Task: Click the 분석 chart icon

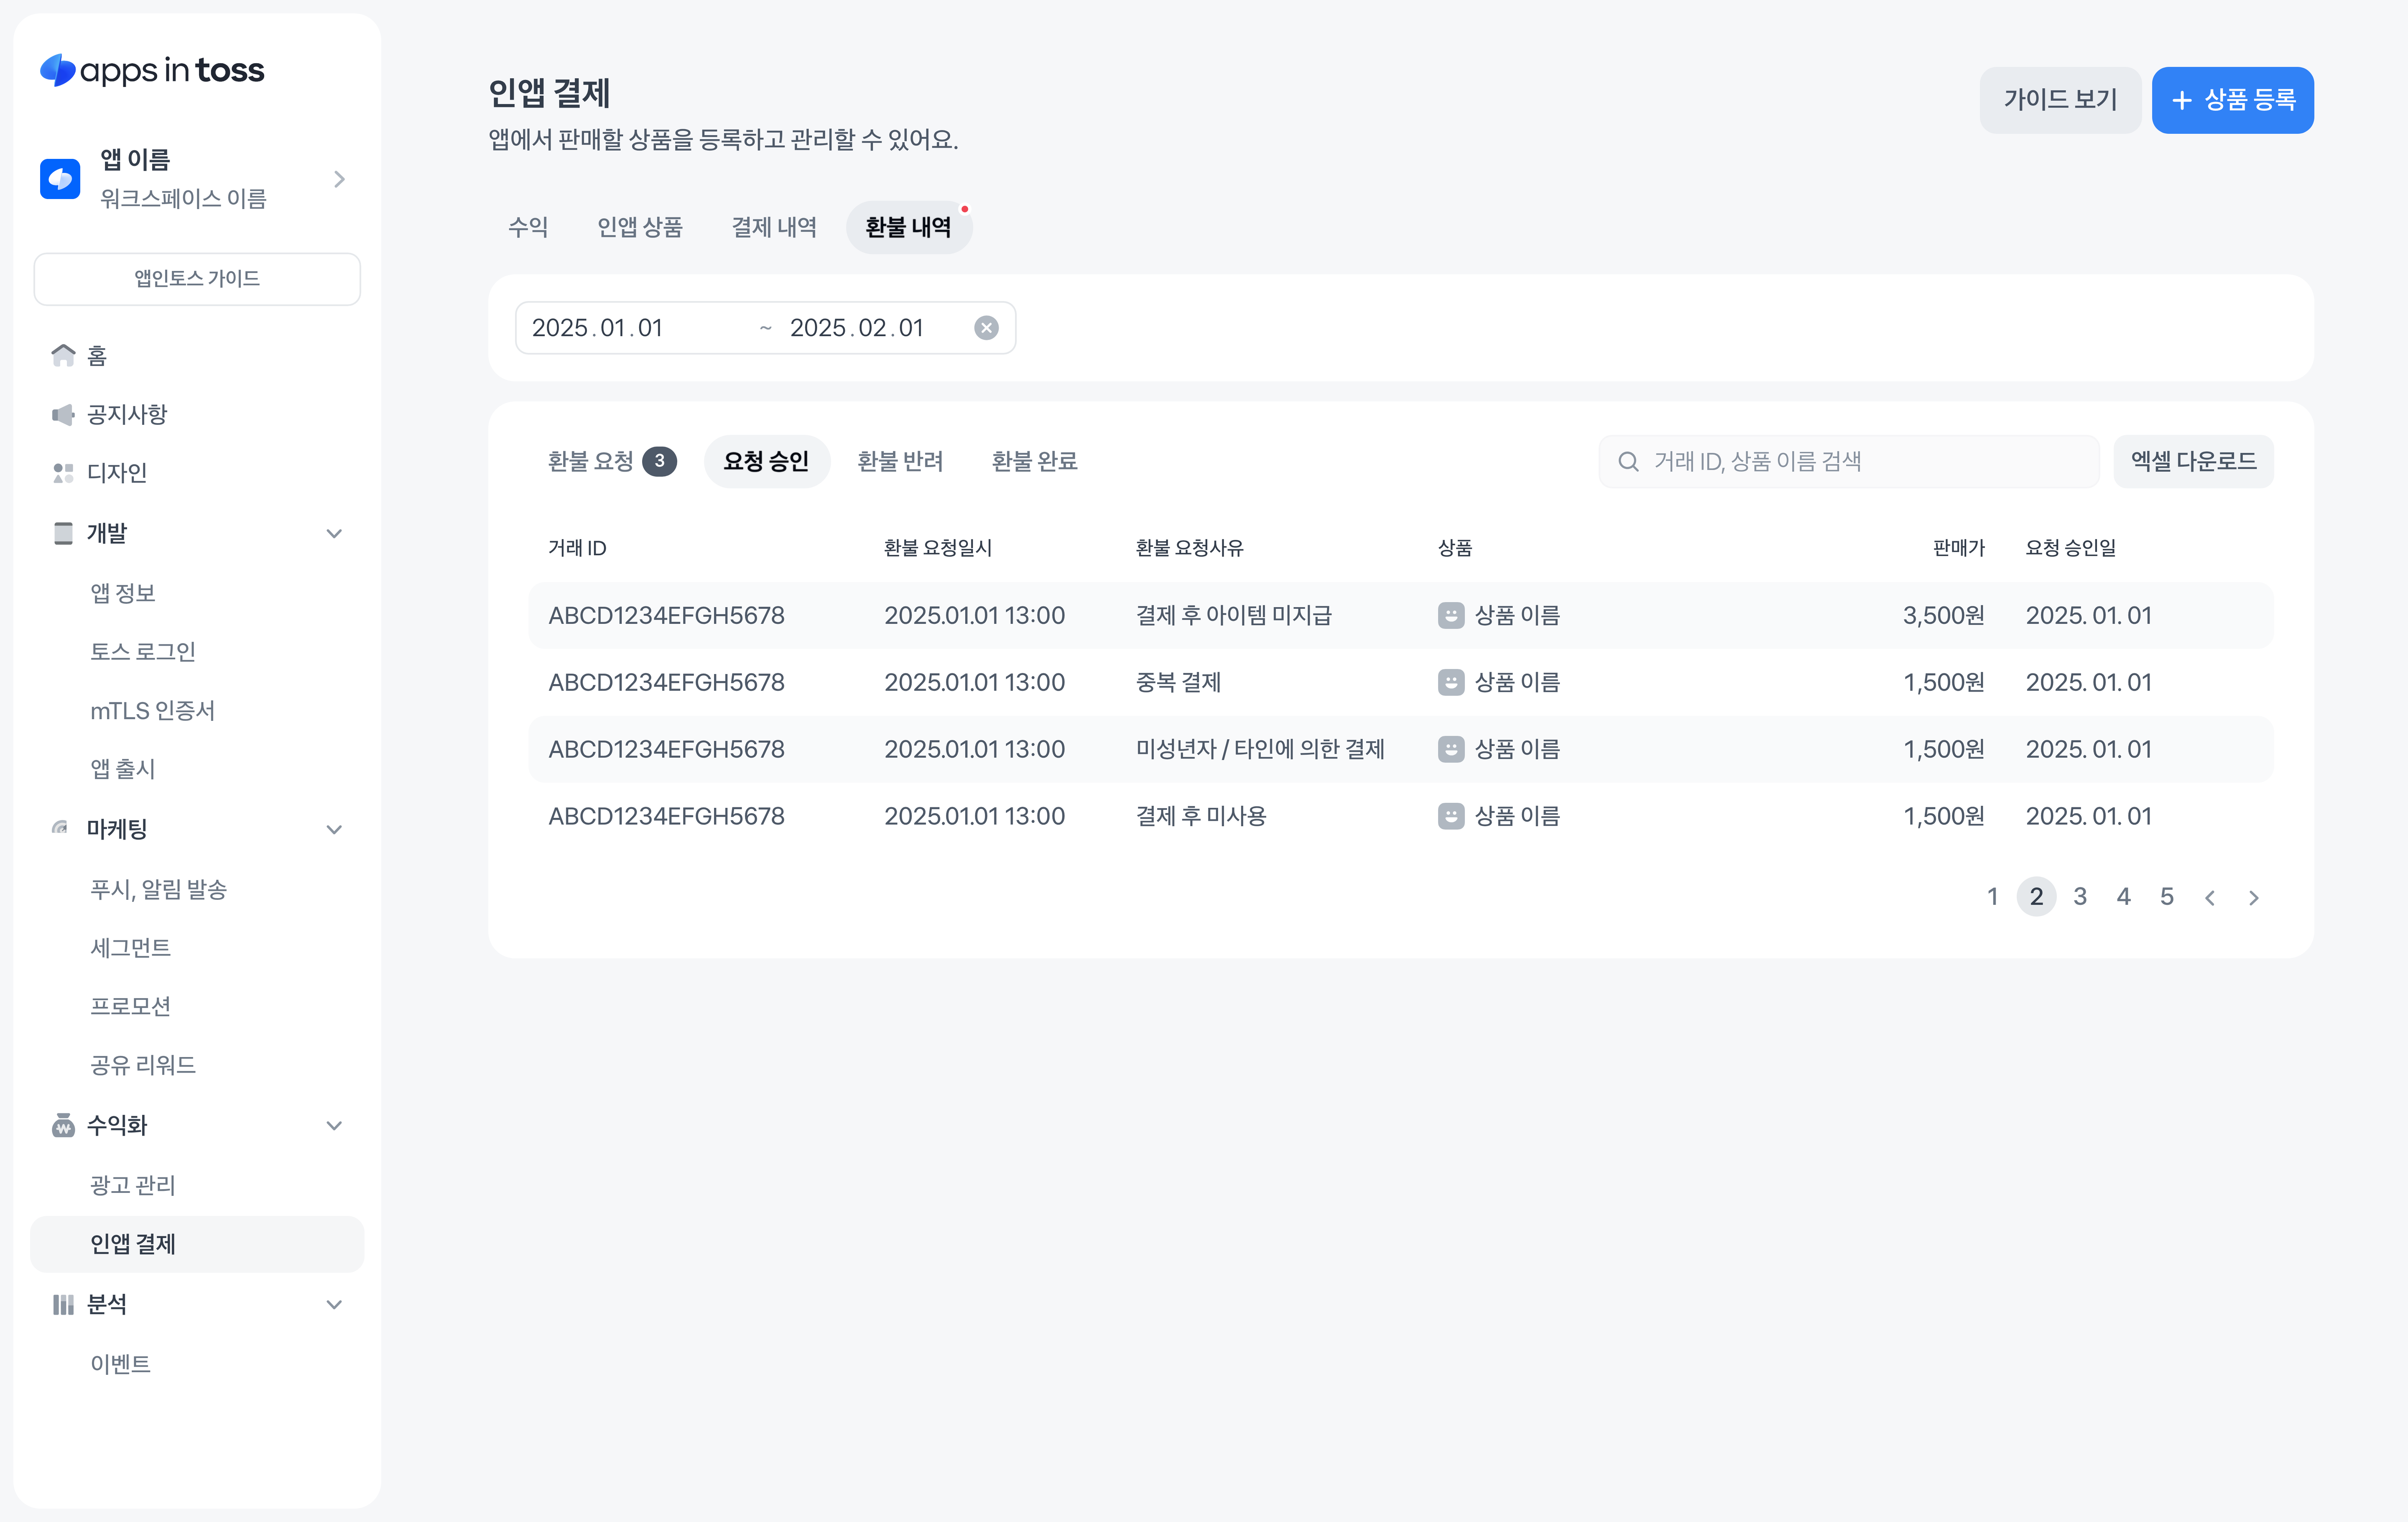Action: point(63,1304)
